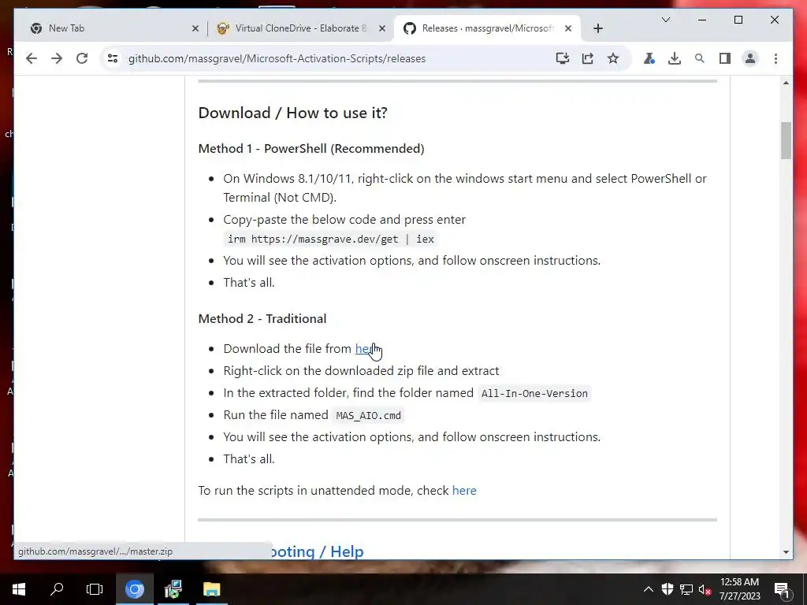
Task: Open the notification center icon
Action: pyautogui.click(x=782, y=589)
